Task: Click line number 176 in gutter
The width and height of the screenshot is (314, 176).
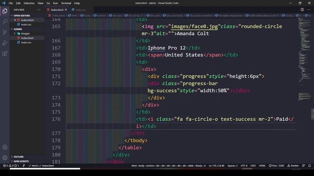Action: 56,119
